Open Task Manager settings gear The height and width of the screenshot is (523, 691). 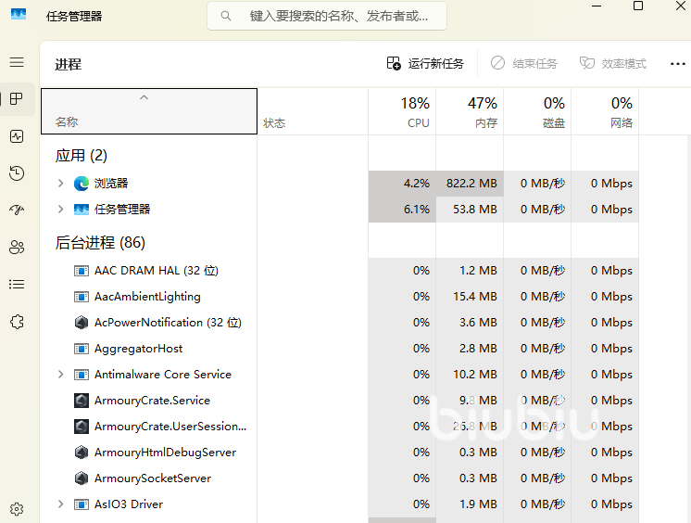[x=17, y=509]
